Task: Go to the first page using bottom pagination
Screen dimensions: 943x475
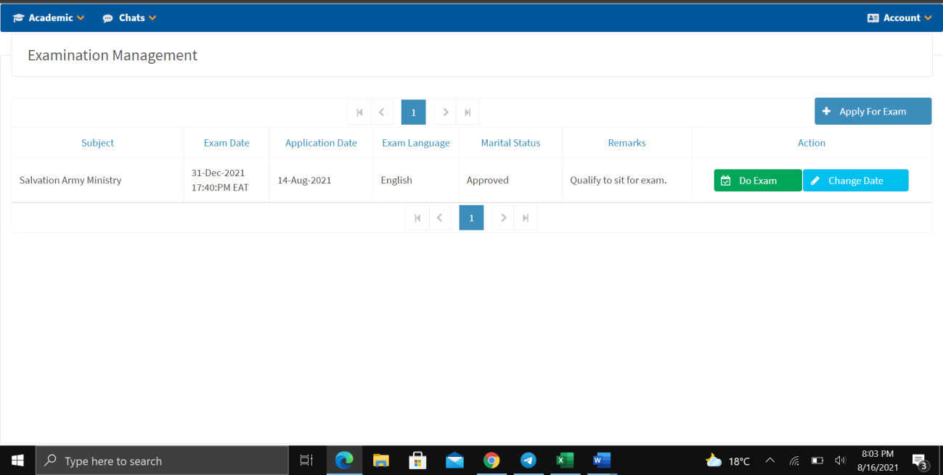Action: [417, 218]
